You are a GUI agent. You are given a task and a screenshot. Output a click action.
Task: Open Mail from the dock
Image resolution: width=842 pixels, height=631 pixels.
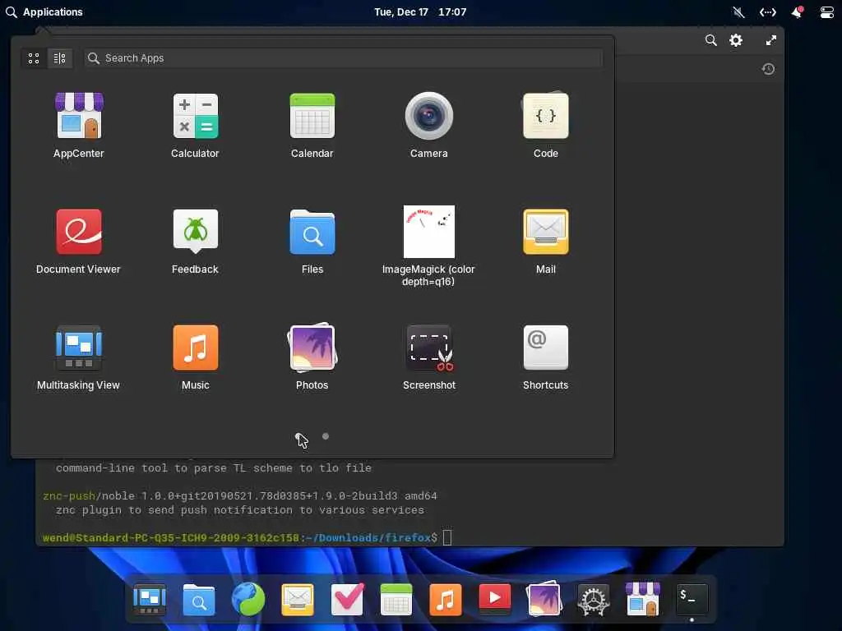coord(298,599)
